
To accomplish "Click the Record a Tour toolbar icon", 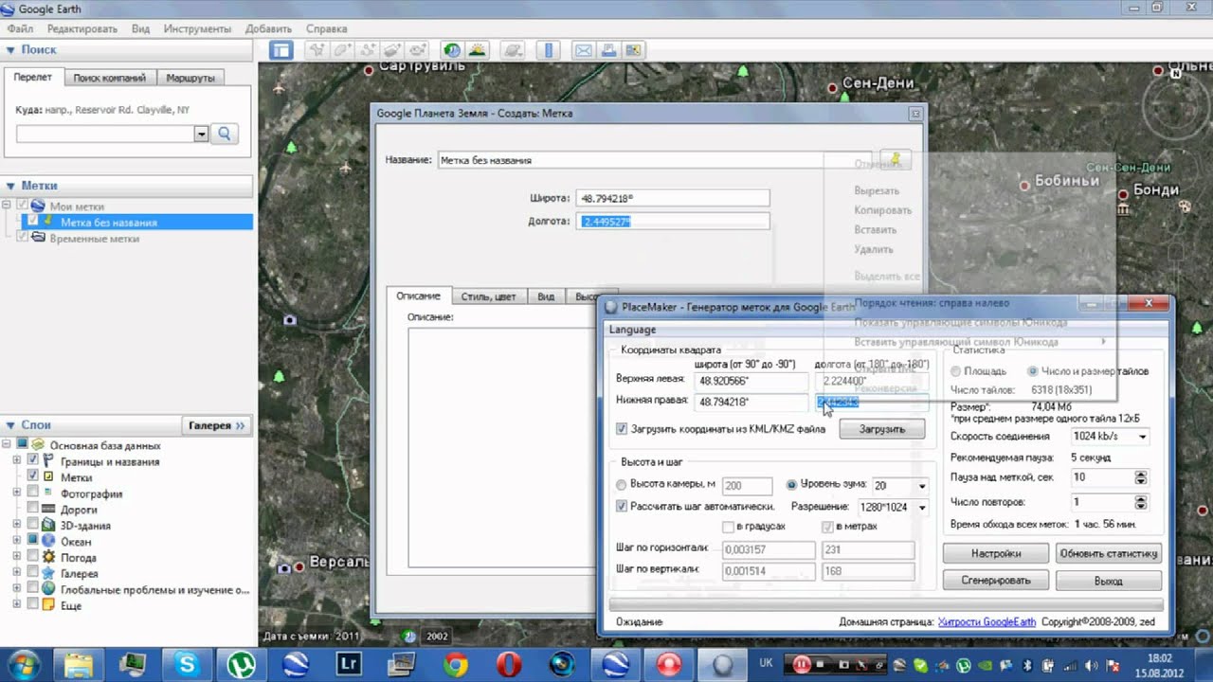I will click(x=418, y=50).
